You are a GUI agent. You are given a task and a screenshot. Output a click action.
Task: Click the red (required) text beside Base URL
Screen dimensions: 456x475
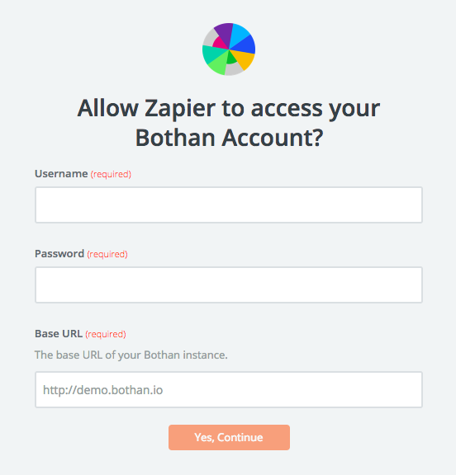pyautogui.click(x=106, y=334)
